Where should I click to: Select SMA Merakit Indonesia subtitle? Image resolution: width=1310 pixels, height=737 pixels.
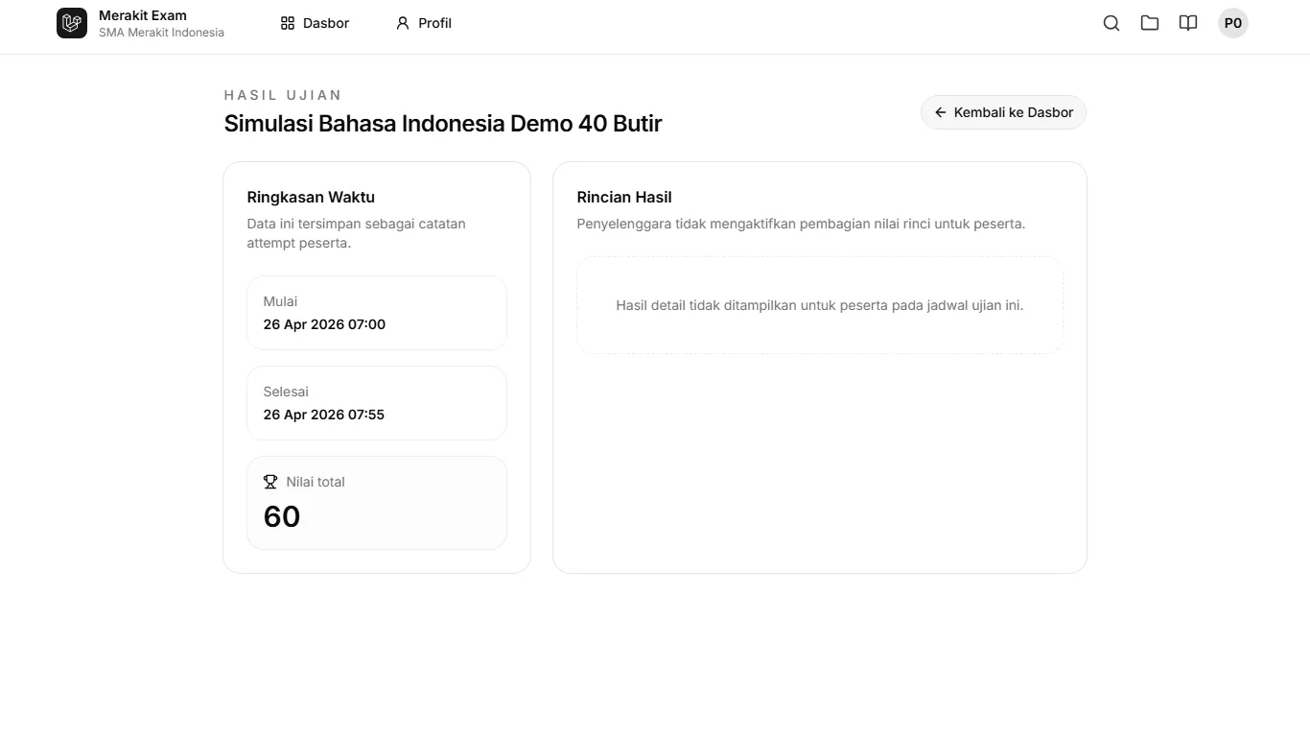[161, 33]
